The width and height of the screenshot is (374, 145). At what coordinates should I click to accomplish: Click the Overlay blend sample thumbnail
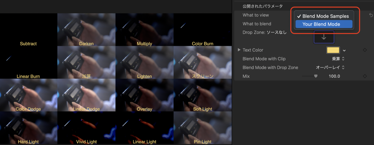144,95
